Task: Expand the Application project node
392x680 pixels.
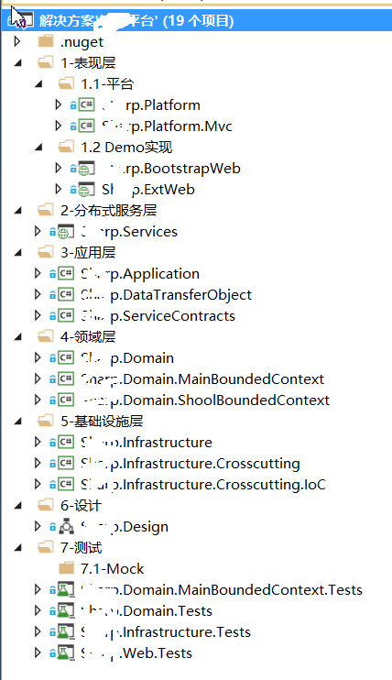Action: coord(38,273)
